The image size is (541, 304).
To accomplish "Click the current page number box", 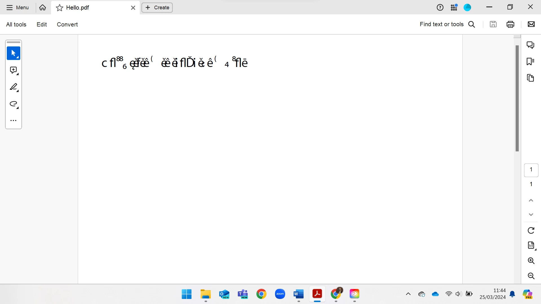I will click(x=531, y=170).
